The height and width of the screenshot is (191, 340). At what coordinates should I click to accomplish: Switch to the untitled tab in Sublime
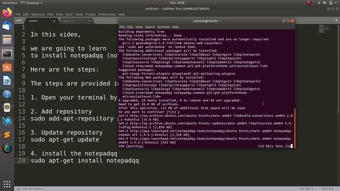coord(41,21)
